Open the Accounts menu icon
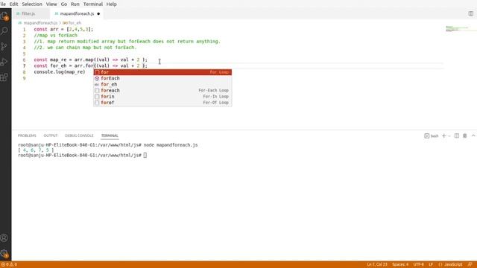This screenshot has width=477, height=268. pyautogui.click(x=4, y=238)
